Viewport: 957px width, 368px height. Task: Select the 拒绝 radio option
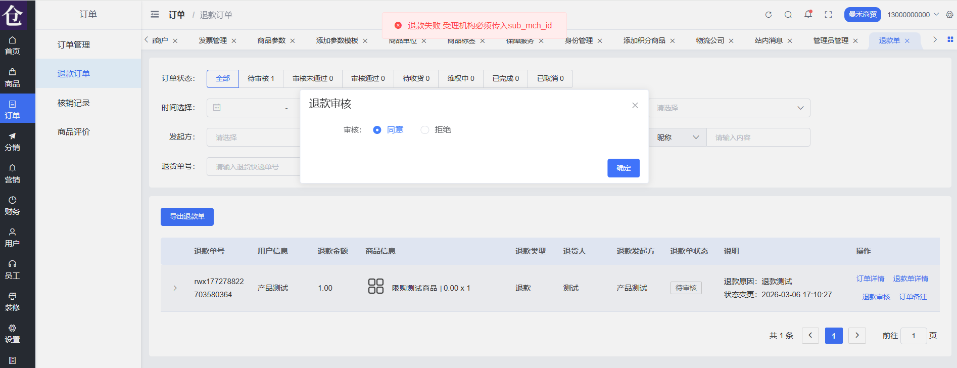pos(425,130)
